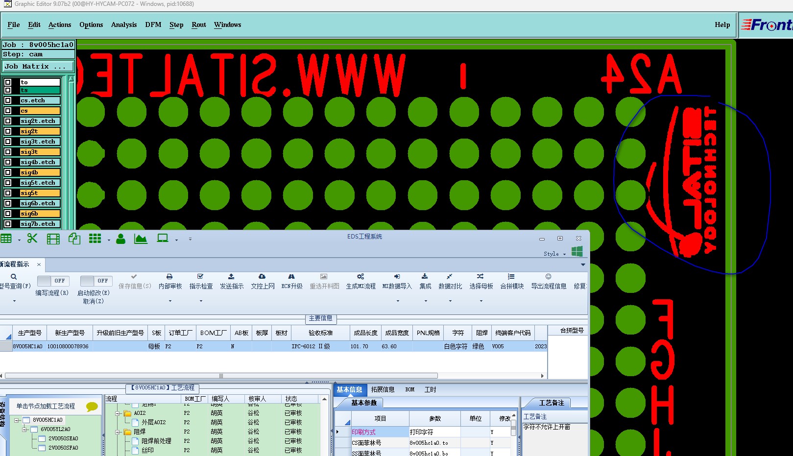Click MI数据导入 import icon
The height and width of the screenshot is (456, 793).
397,277
